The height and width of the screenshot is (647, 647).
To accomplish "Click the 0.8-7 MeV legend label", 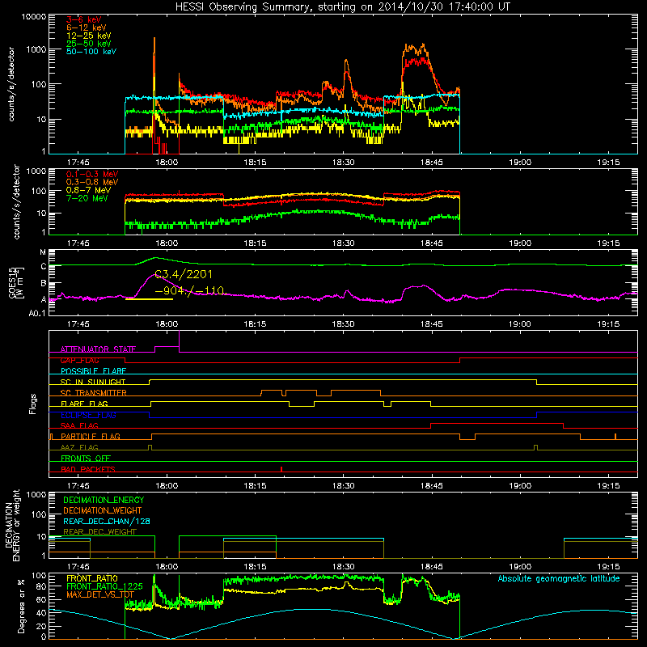I will point(89,190).
